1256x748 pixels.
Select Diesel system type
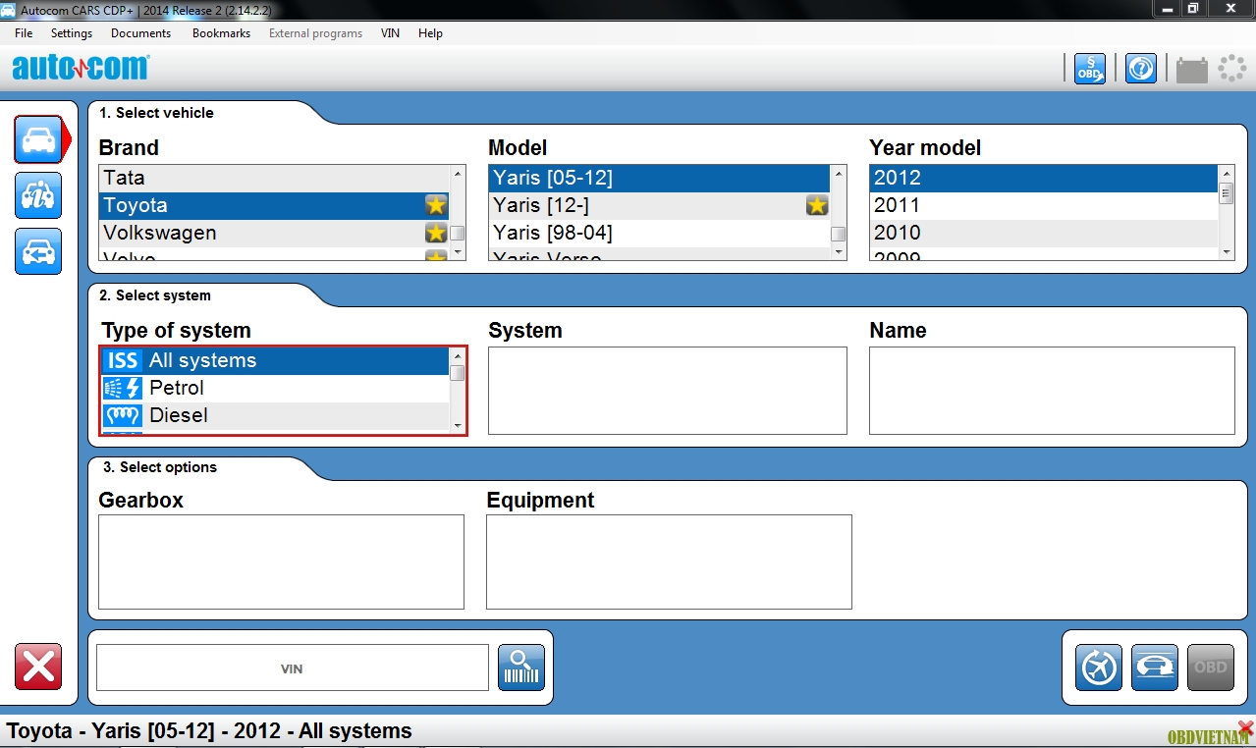(276, 415)
